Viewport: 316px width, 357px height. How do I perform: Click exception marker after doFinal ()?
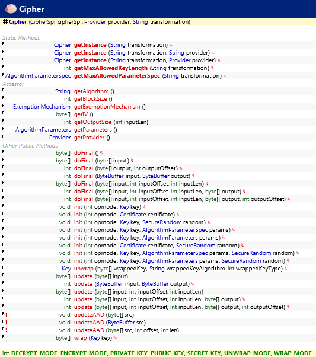[x=101, y=153]
